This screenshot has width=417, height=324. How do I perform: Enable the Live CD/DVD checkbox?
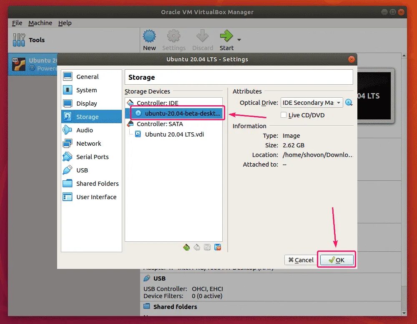pyautogui.click(x=284, y=115)
